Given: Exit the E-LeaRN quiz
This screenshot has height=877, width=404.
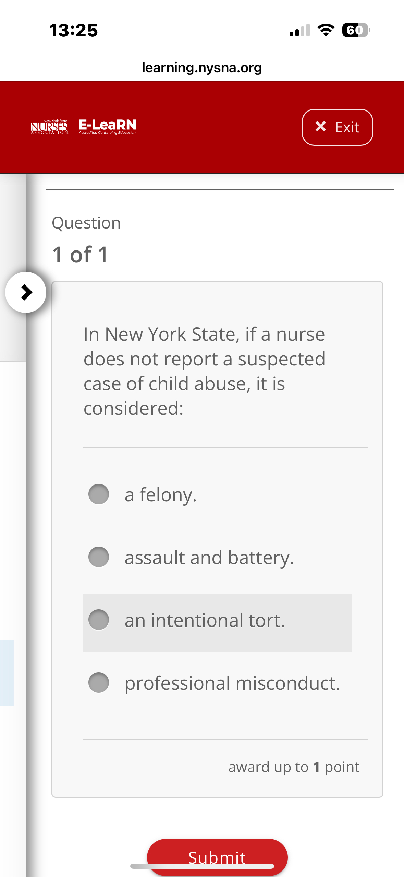Looking at the screenshot, I should pos(337,127).
